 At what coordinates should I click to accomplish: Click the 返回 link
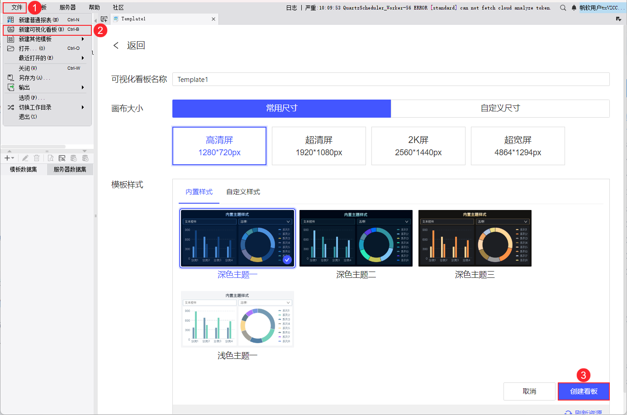point(136,45)
